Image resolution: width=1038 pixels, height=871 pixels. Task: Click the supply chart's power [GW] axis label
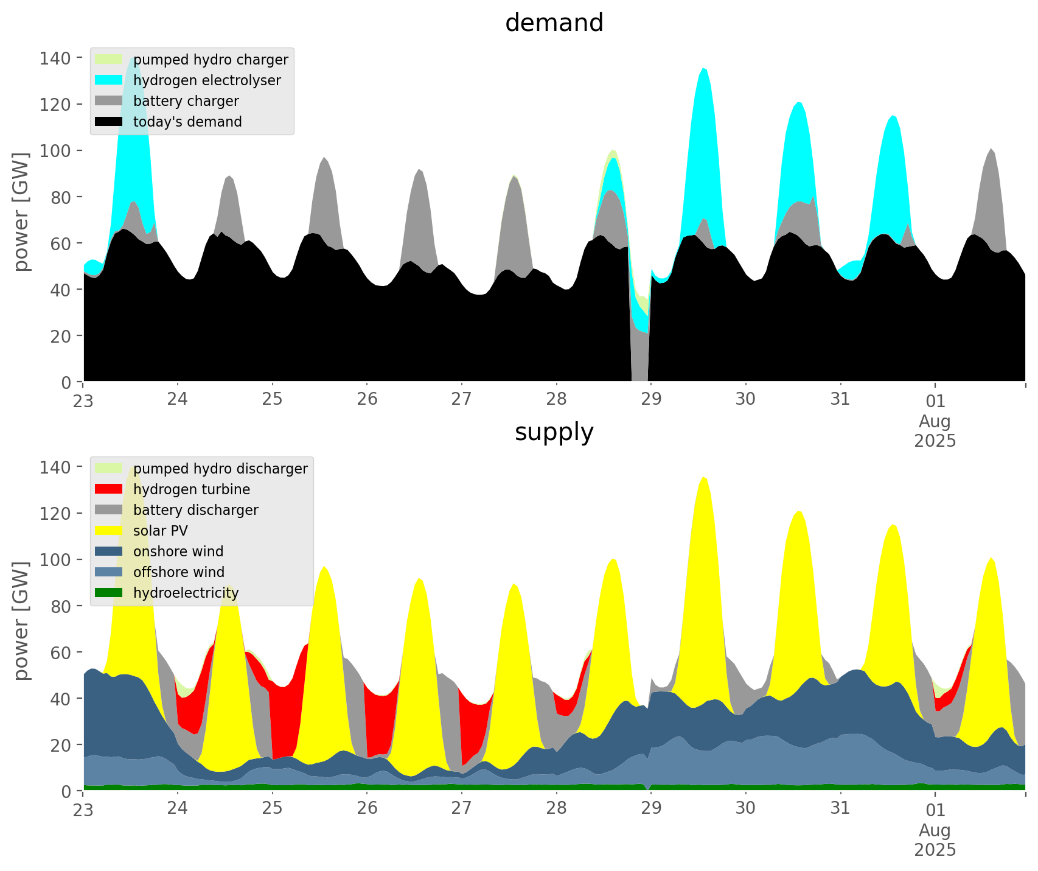[21, 621]
